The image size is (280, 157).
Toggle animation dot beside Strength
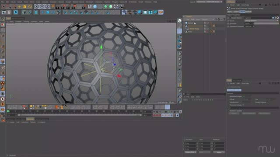(228, 24)
